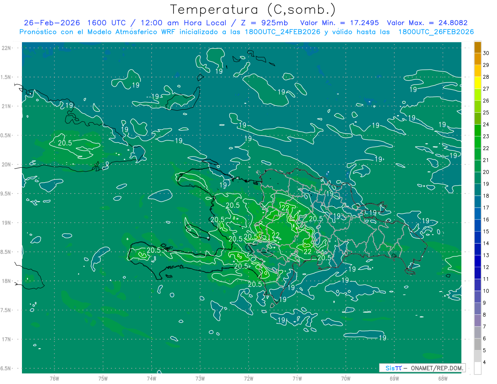Click the legend value label 30

[486, 53]
